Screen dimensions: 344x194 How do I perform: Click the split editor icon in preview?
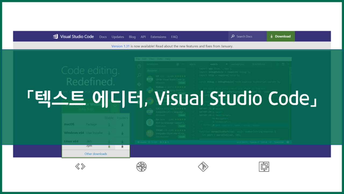click(x=283, y=64)
